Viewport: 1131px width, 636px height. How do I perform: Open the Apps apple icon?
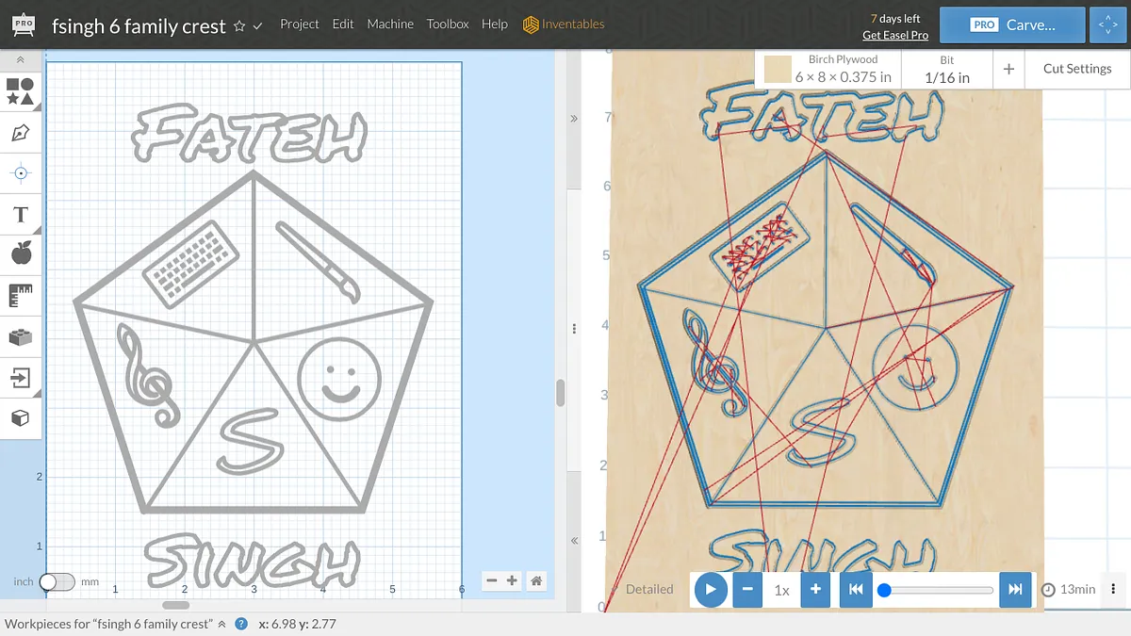coord(20,253)
